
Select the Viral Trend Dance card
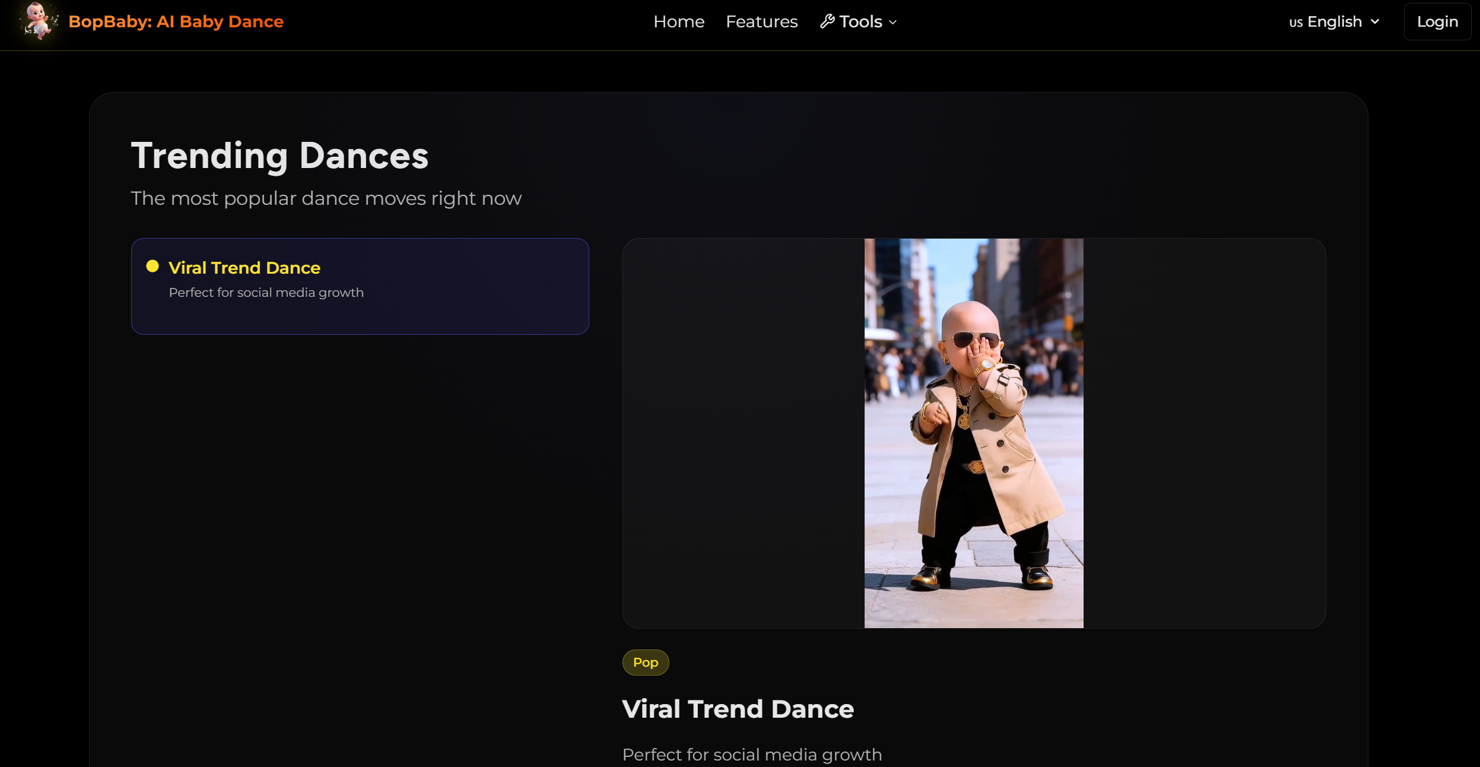click(360, 286)
